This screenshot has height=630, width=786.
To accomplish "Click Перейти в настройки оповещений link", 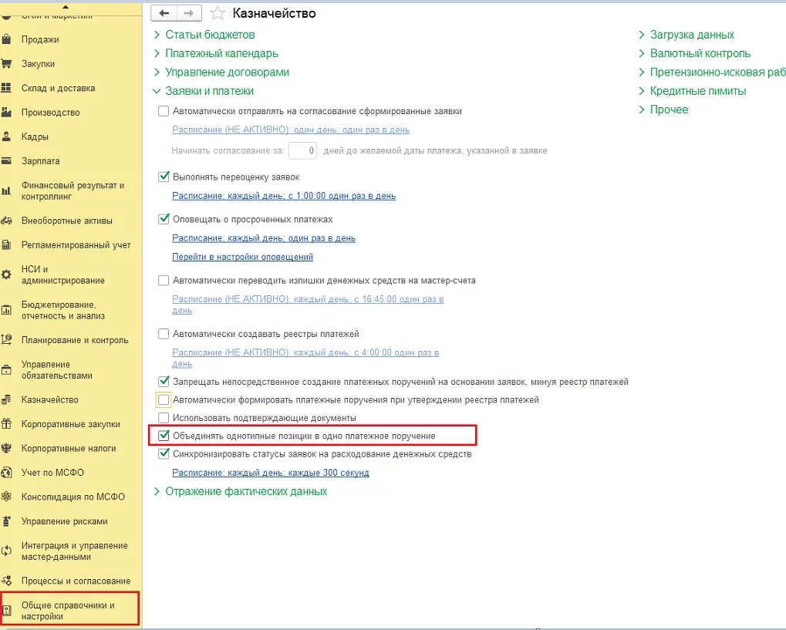I will [243, 257].
